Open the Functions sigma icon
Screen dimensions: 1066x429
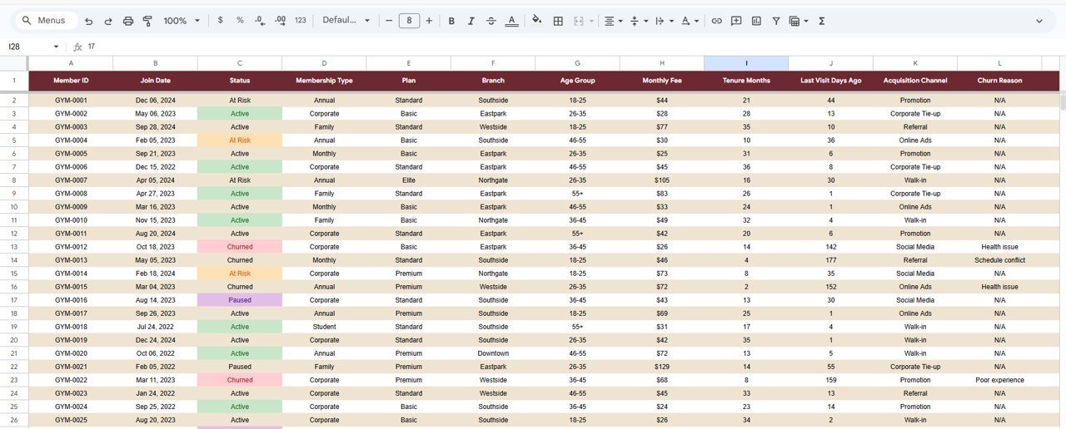pos(821,21)
